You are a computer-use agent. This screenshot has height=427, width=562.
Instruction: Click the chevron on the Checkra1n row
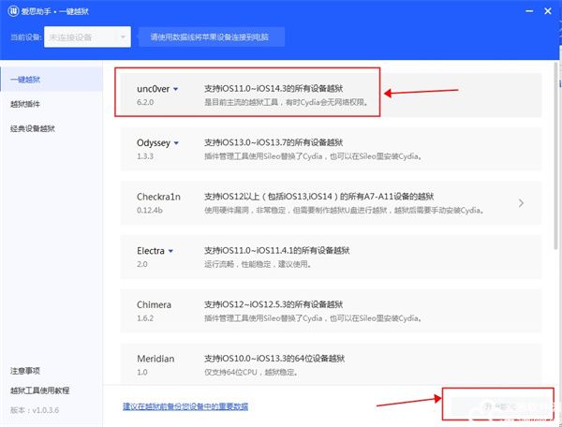[521, 202]
